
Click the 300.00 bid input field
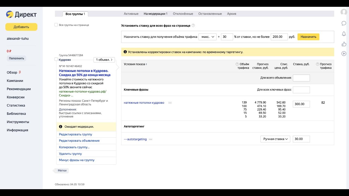(x=301, y=104)
